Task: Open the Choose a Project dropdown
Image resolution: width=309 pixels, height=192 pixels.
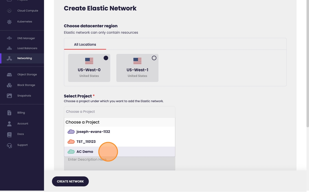Action: pyautogui.click(x=119, y=112)
